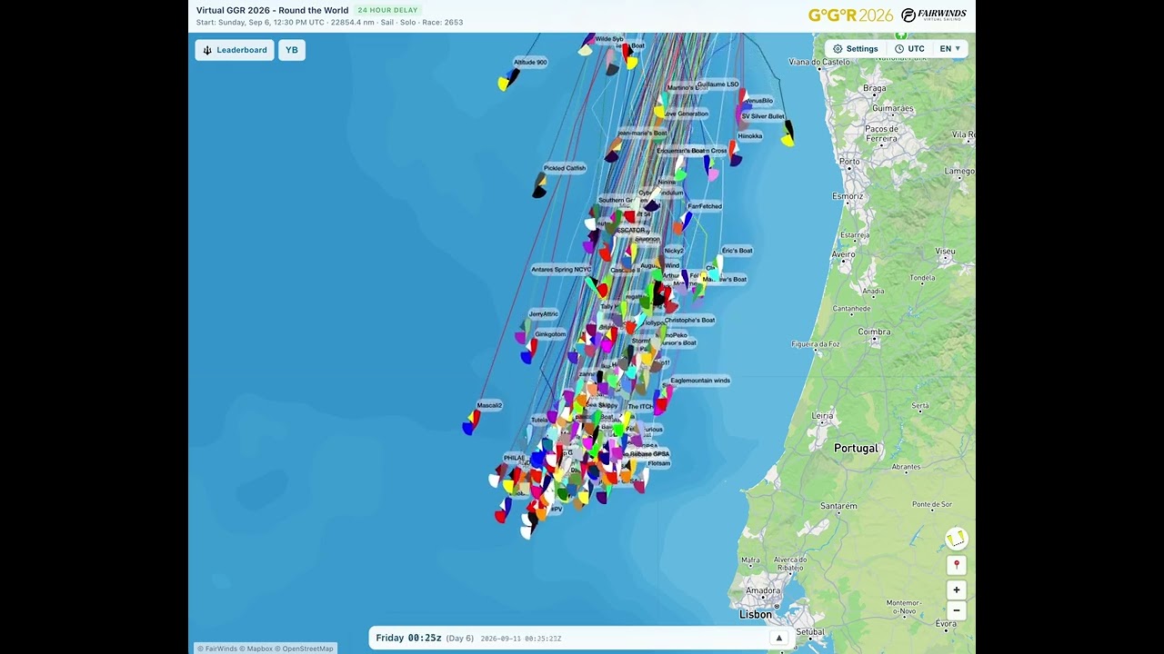Click the Nicky2 boat label
Image resolution: width=1164 pixels, height=654 pixels.
(x=674, y=251)
